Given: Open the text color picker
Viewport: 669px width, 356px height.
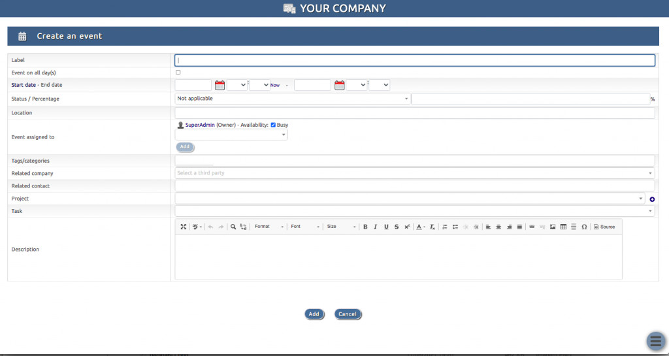Looking at the screenshot, I should click(x=420, y=227).
